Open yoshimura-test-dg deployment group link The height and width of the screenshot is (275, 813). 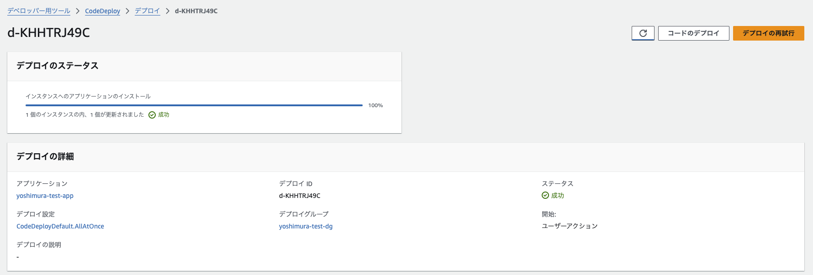pyautogui.click(x=306, y=226)
